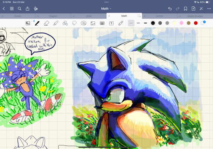The height and width of the screenshot is (149, 213).
Task: Select the Image insert tool
Action: coord(93,23)
